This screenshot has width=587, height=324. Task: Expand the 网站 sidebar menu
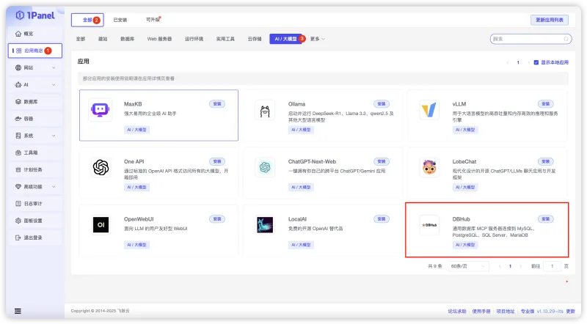[x=34, y=67]
